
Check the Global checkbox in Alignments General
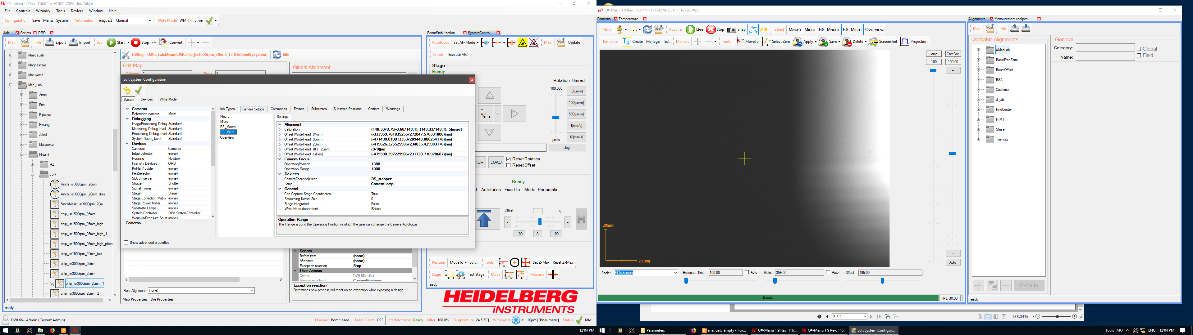pos(1139,49)
